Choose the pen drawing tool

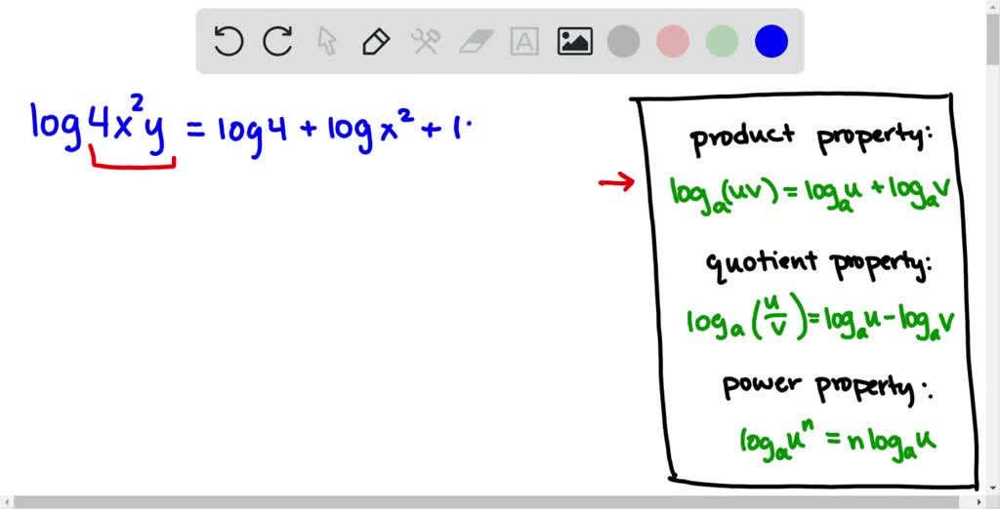[376, 41]
